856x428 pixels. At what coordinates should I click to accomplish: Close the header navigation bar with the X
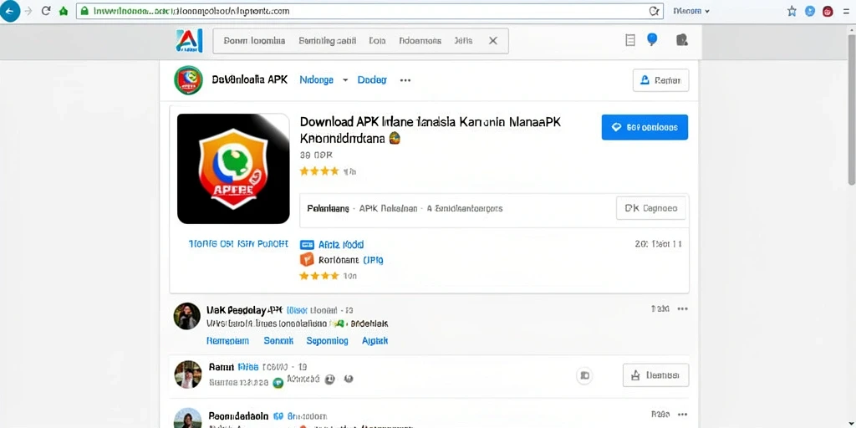493,40
